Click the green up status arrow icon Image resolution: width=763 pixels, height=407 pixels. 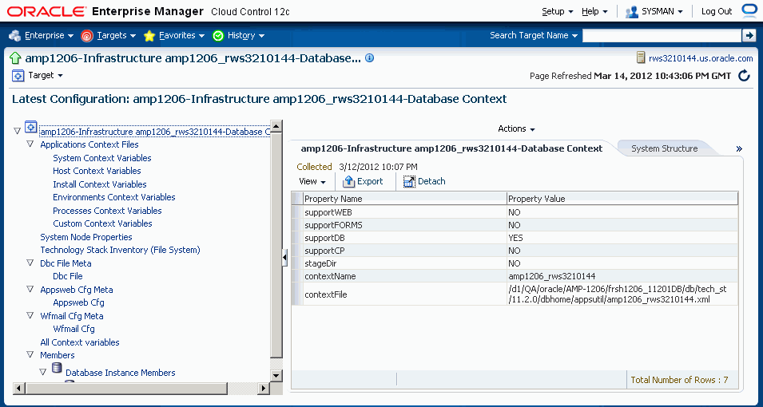pos(15,59)
